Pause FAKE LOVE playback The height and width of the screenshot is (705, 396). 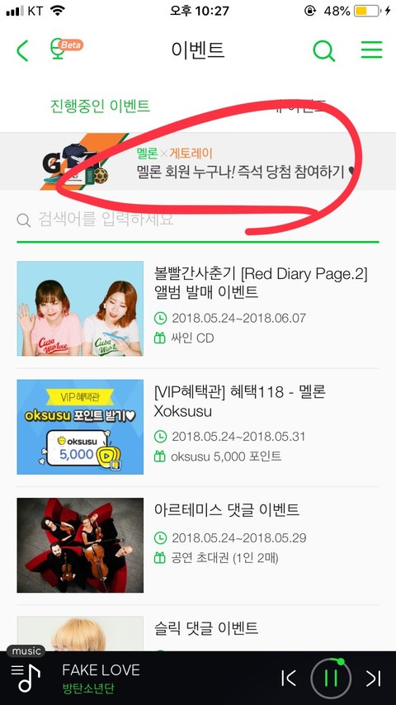click(330, 679)
